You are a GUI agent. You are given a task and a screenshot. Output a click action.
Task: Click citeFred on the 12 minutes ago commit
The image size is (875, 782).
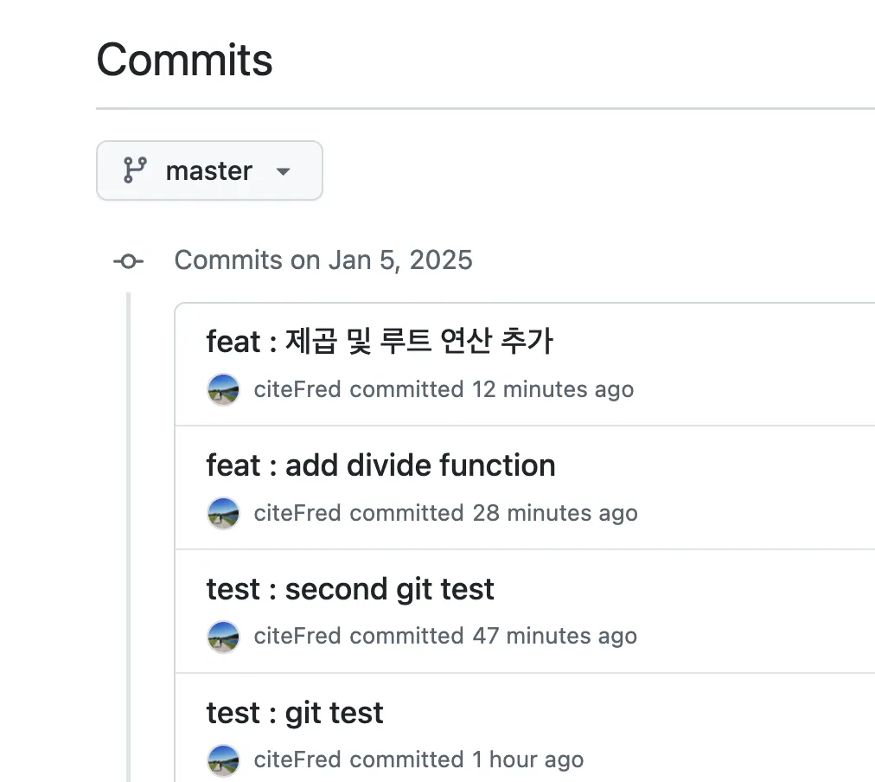point(297,389)
